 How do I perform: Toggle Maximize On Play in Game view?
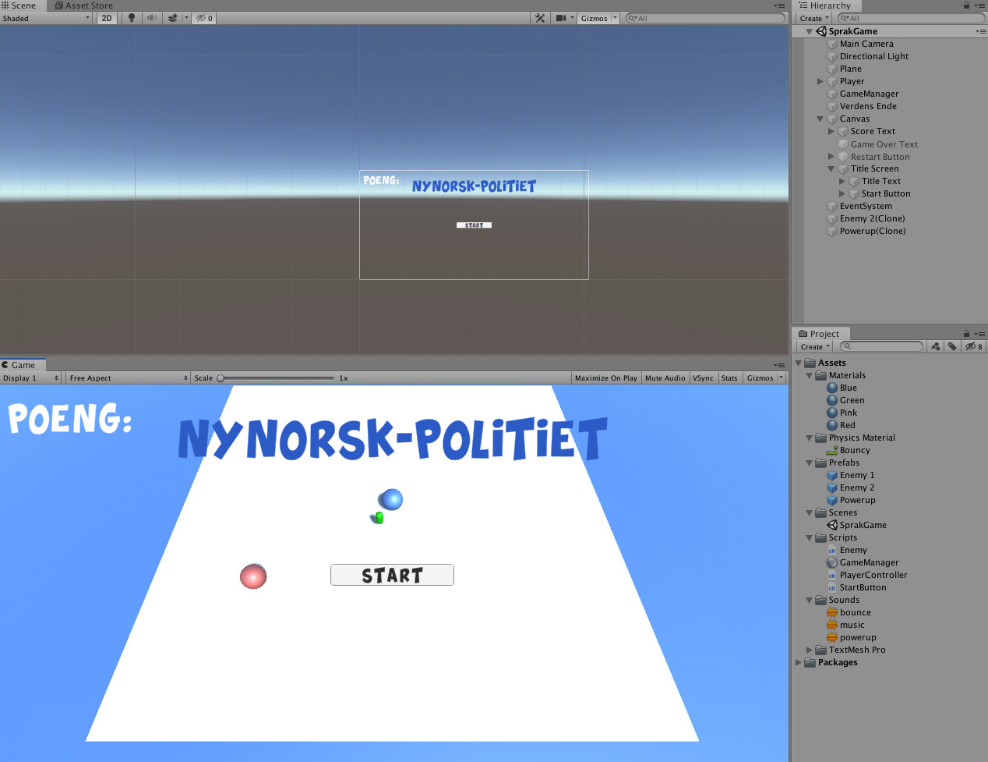point(605,377)
